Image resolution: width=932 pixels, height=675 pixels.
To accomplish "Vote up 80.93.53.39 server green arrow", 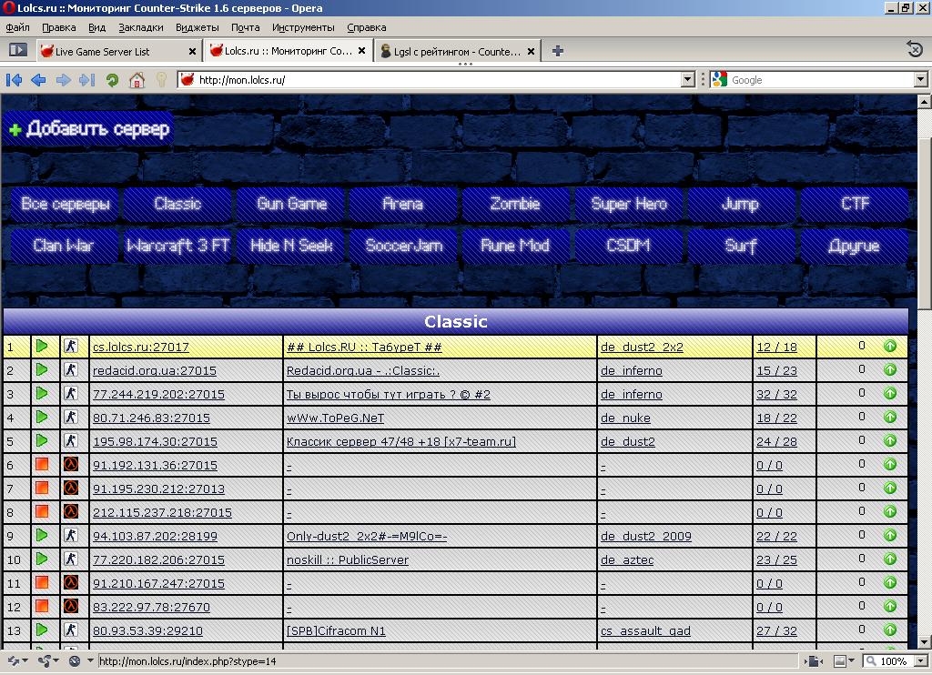I will 890,630.
